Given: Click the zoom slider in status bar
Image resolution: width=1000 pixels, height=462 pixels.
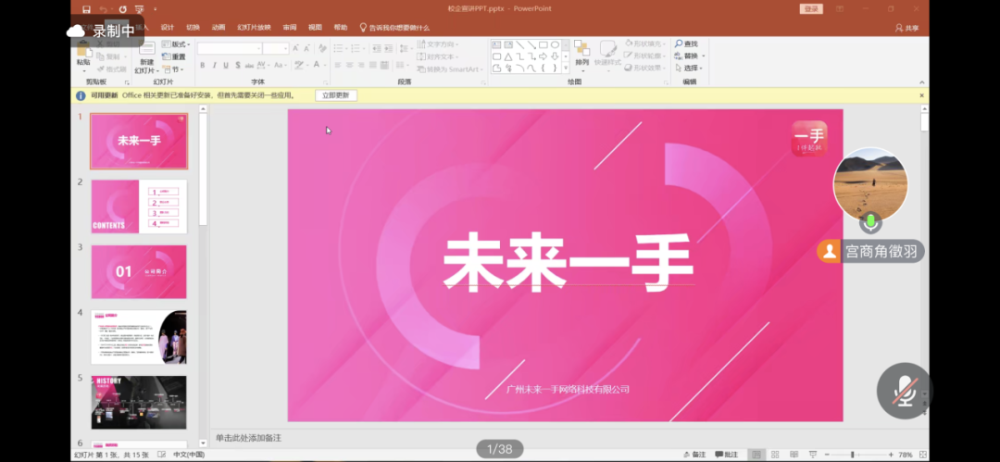Looking at the screenshot, I should coord(852,455).
